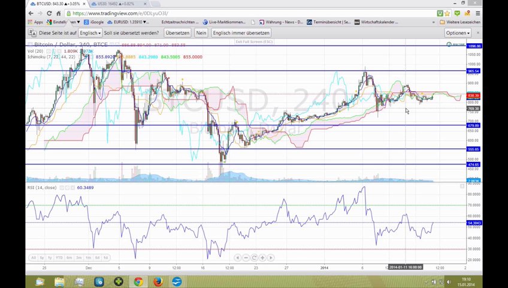This screenshot has width=508, height=288.
Task: Click the 965.54 horizontal line price label
Action: pyautogui.click(x=473, y=71)
